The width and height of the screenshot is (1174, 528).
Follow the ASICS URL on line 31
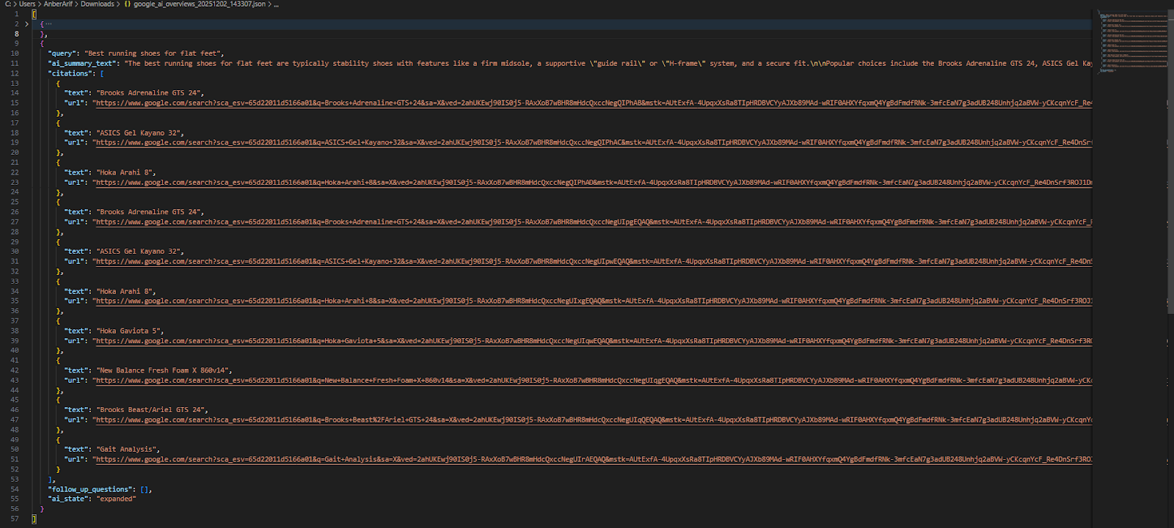(592, 262)
